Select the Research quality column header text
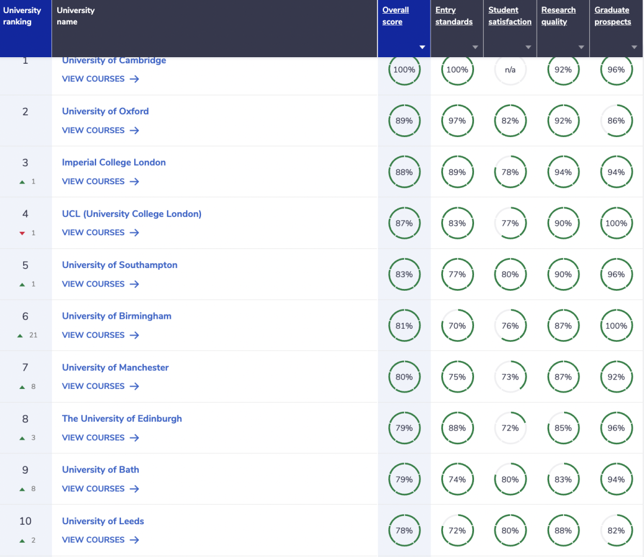The height and width of the screenshot is (557, 644). coord(558,16)
